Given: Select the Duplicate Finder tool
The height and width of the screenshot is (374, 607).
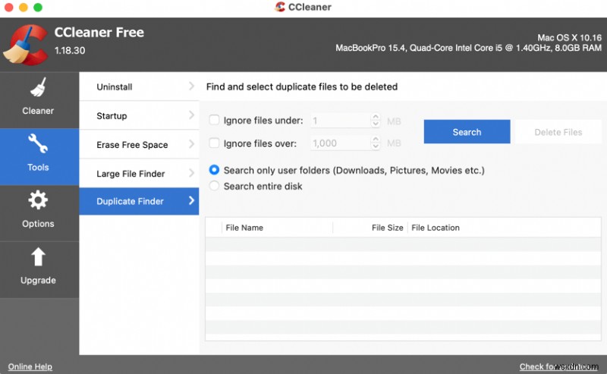Looking at the screenshot, I should coord(139,201).
